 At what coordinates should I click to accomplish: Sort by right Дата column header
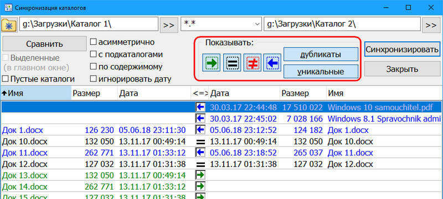[x=244, y=93]
